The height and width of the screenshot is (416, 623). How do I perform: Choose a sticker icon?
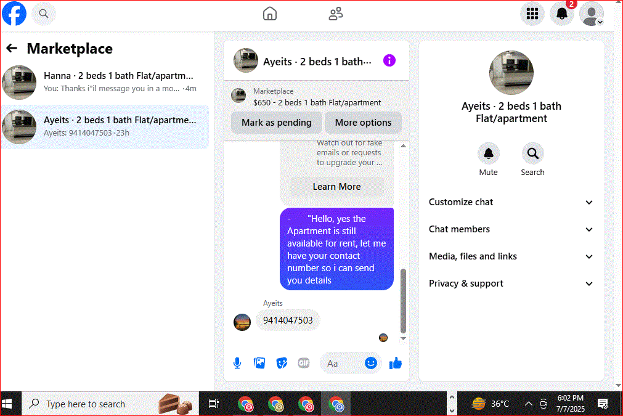(282, 363)
